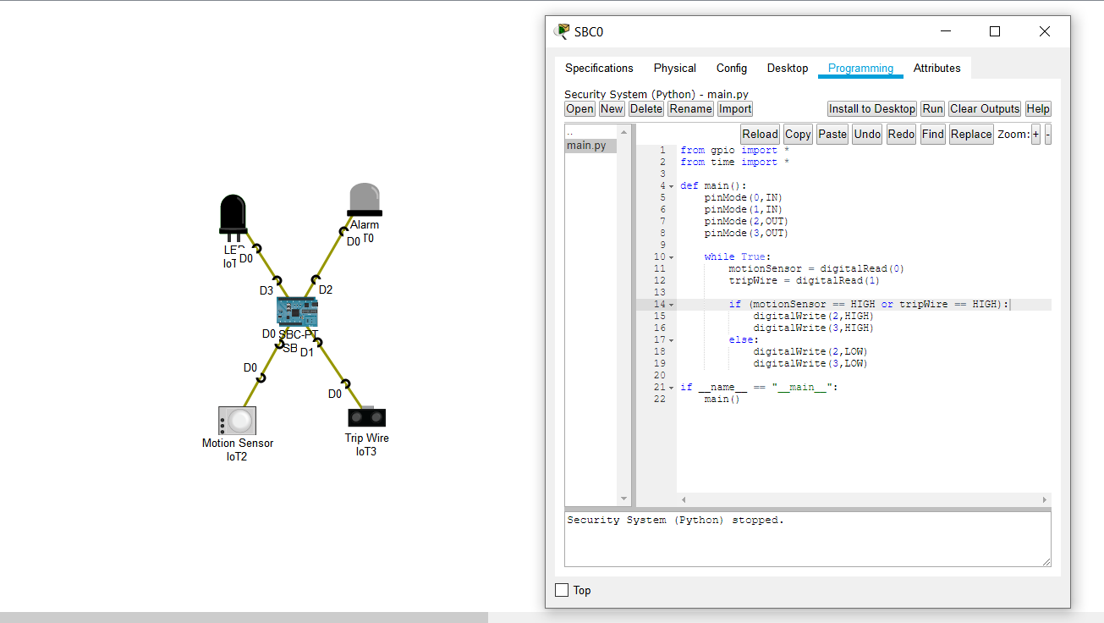The image size is (1104, 623).
Task: Open the Desktop tab
Action: tap(788, 68)
